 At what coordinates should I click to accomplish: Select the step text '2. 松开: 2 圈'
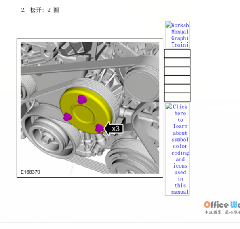click(x=40, y=10)
